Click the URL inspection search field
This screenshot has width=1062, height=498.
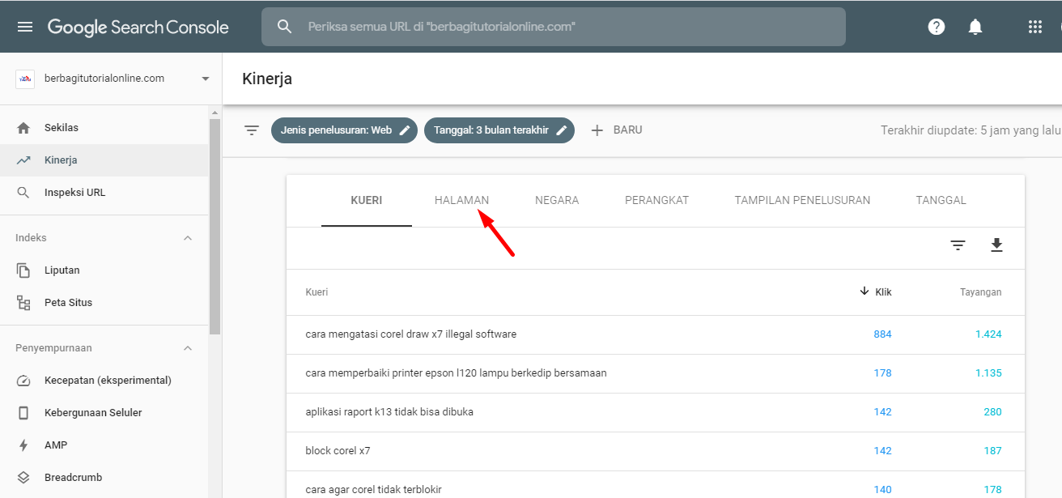coord(554,27)
